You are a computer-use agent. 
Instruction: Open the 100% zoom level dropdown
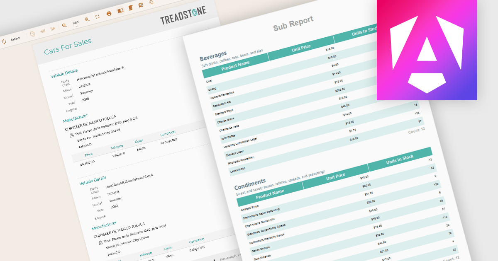coord(76,23)
